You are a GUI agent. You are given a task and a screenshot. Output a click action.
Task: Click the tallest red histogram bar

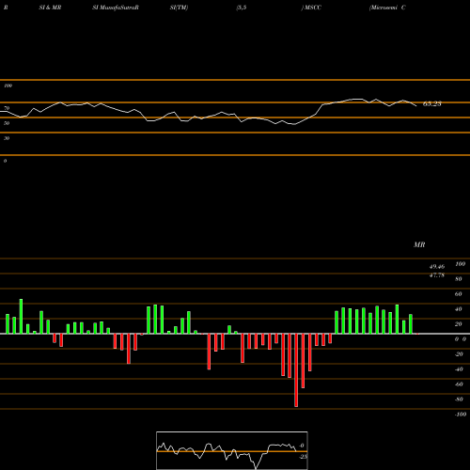[x=296, y=370]
